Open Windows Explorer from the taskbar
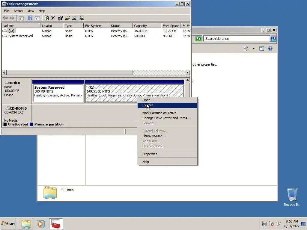Screen dimensions: 307x230 (26, 223)
